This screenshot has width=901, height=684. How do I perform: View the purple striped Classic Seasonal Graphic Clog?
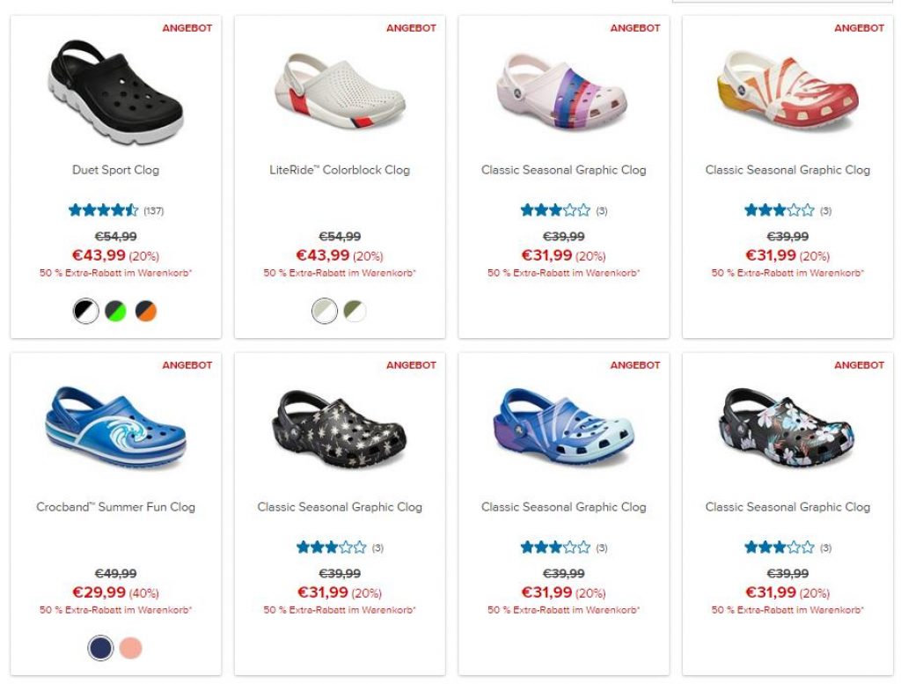562,92
